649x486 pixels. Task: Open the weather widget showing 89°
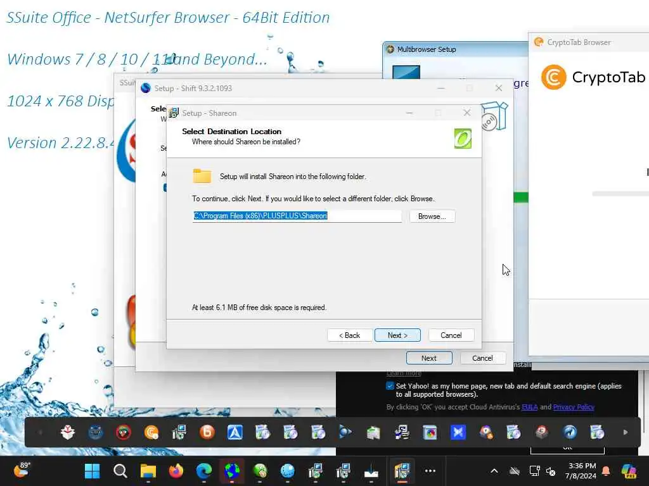[22, 470]
